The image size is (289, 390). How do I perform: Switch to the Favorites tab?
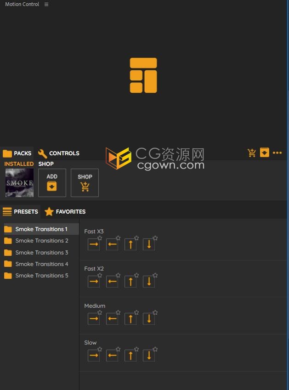[65, 212]
